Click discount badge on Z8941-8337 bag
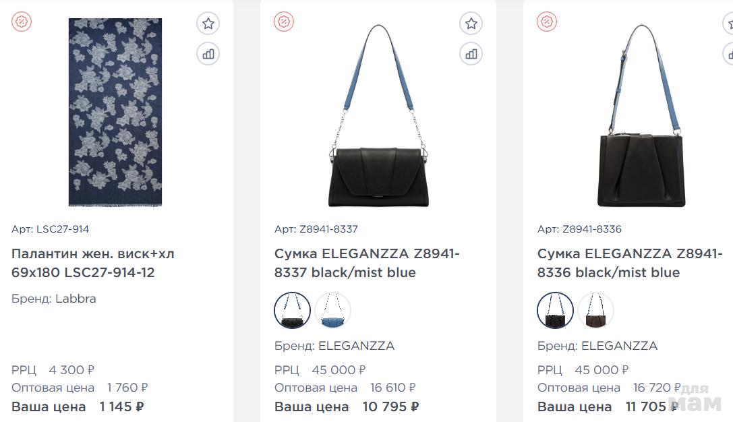This screenshot has height=422, width=733. (284, 22)
